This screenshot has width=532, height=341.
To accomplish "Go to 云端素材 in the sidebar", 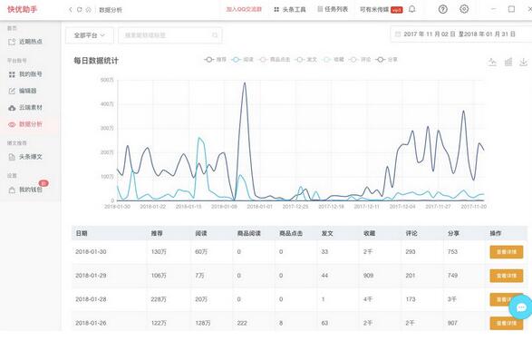I will (x=25, y=108).
